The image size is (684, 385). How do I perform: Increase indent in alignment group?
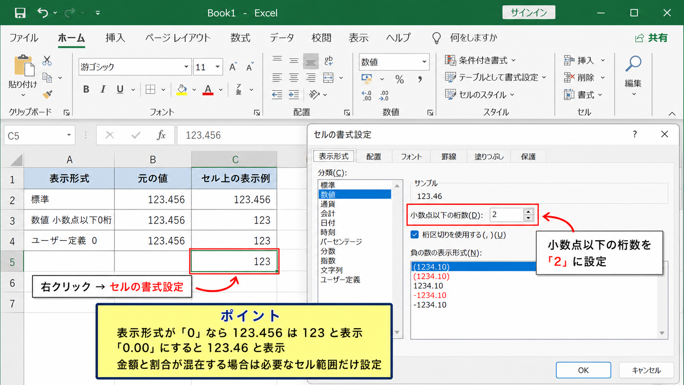[x=294, y=95]
